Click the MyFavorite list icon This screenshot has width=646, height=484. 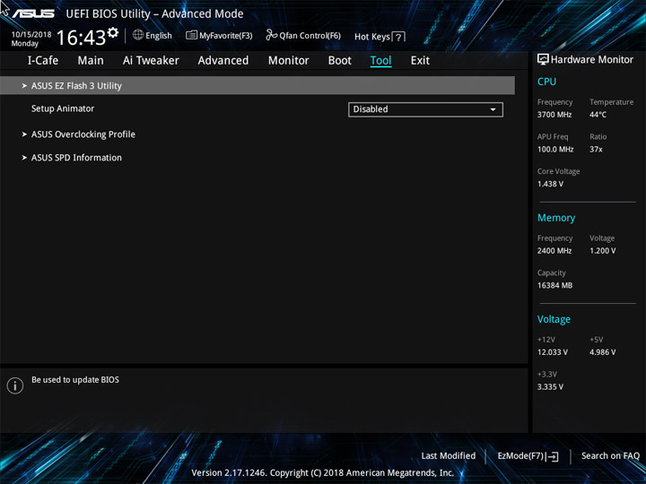pos(191,35)
